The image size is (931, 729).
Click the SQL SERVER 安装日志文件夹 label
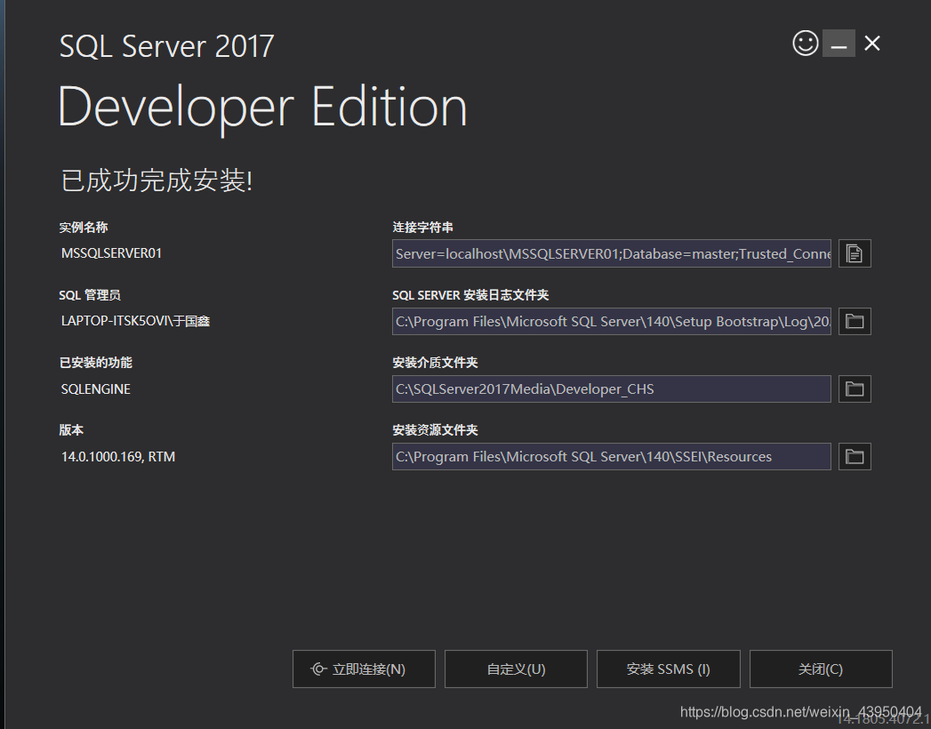coord(470,295)
